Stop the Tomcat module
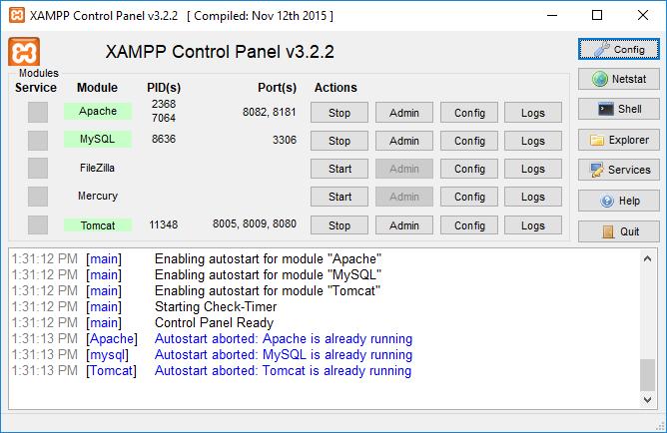 (339, 225)
